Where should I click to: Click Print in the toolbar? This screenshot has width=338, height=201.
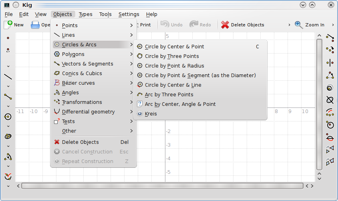point(144,25)
